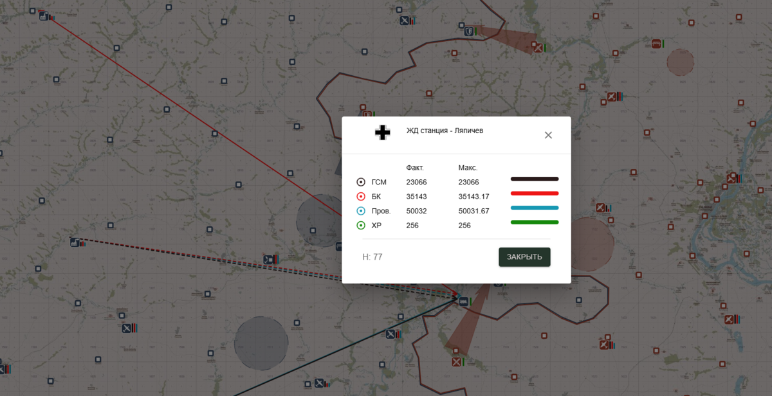The width and height of the screenshot is (772, 396).
Task: Click the black ГСМ color line
Action: pyautogui.click(x=534, y=179)
